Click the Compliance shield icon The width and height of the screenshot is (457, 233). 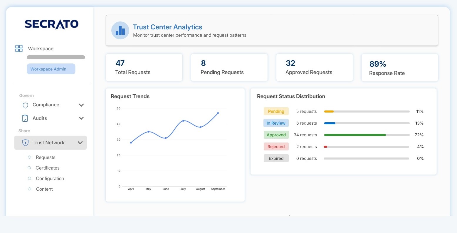point(25,105)
